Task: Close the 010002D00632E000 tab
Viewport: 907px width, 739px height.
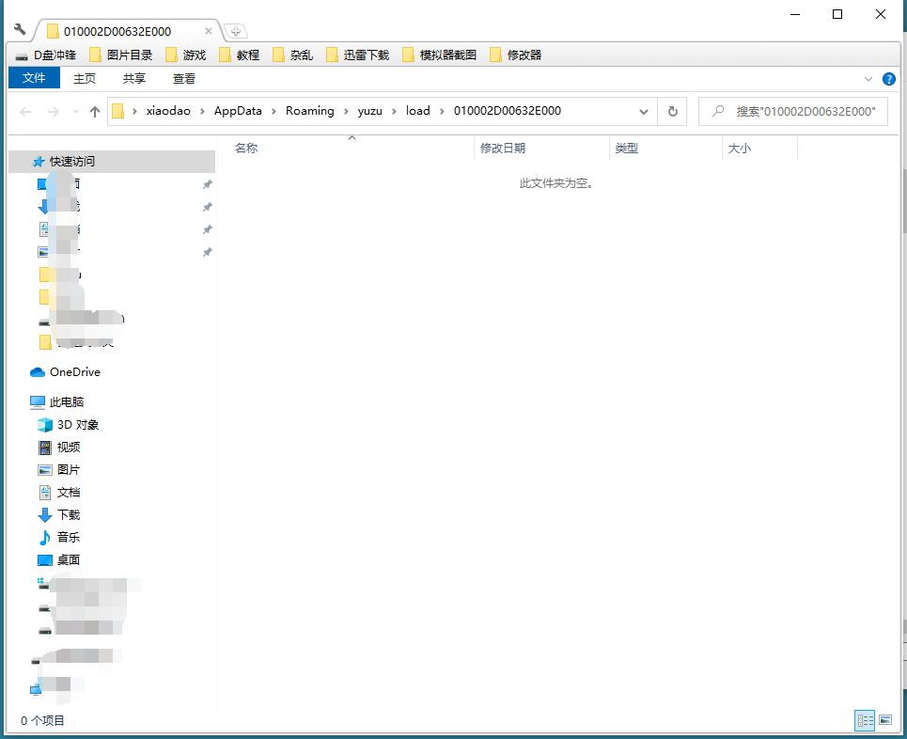Action: (x=209, y=31)
